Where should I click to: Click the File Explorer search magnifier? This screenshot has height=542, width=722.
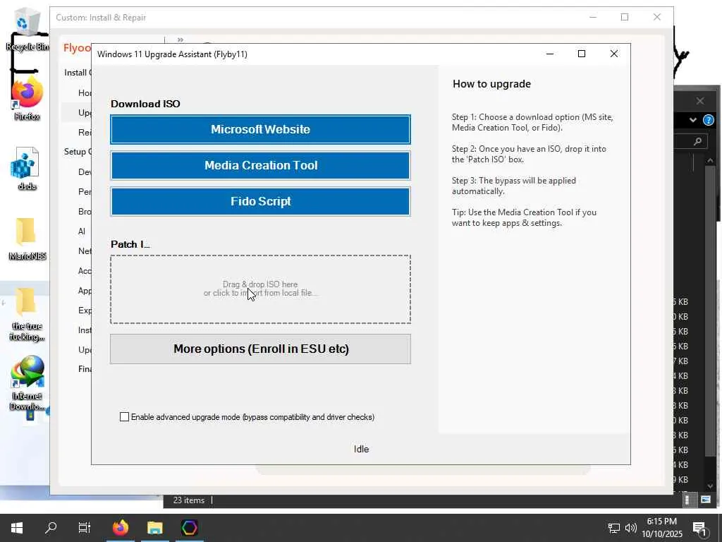[x=697, y=141]
